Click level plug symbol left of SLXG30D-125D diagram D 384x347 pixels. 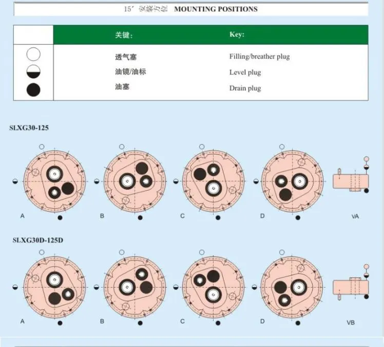[255, 287]
